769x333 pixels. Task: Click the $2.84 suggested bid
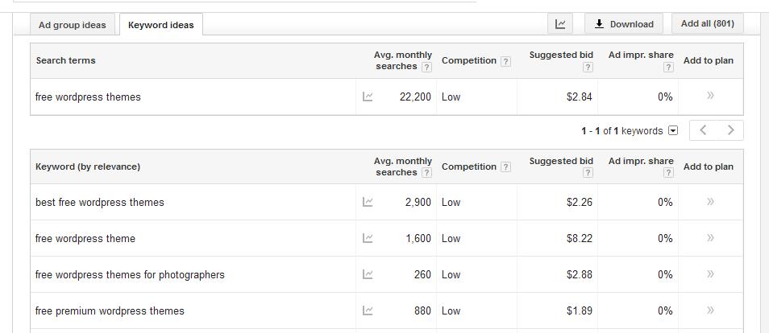tap(580, 97)
